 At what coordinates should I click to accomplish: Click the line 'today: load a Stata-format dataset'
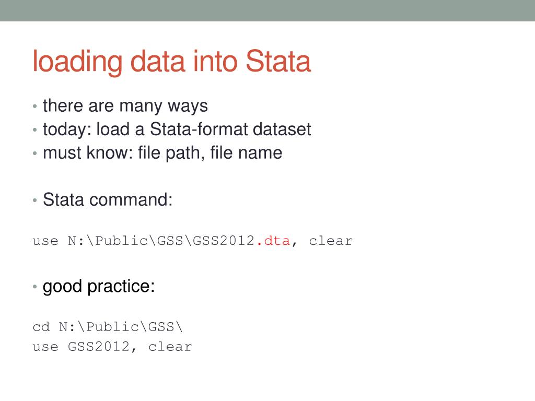[x=177, y=129]
